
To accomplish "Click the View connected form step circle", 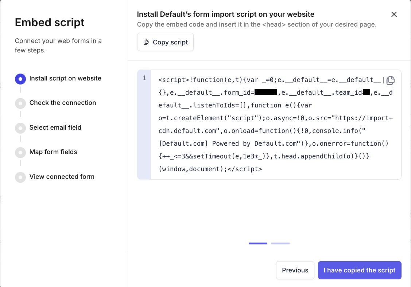I will tap(20, 177).
